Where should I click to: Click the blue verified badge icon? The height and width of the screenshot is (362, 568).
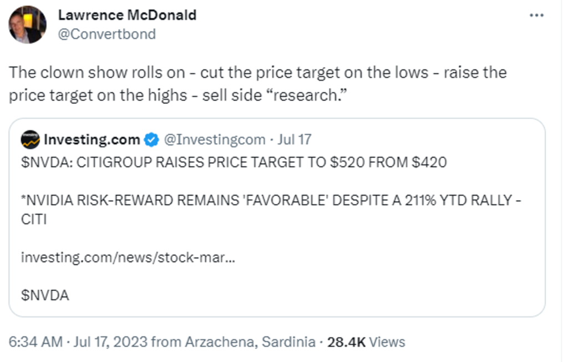(151, 140)
